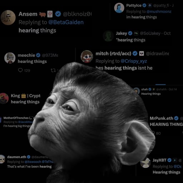Click JayXBT's verified checkmark
Viewport: 183px width, 183px height.
point(169,160)
